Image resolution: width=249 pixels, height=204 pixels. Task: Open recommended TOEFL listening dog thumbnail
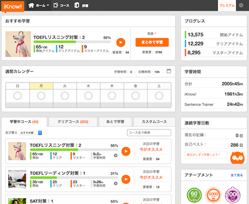[x=18, y=44]
